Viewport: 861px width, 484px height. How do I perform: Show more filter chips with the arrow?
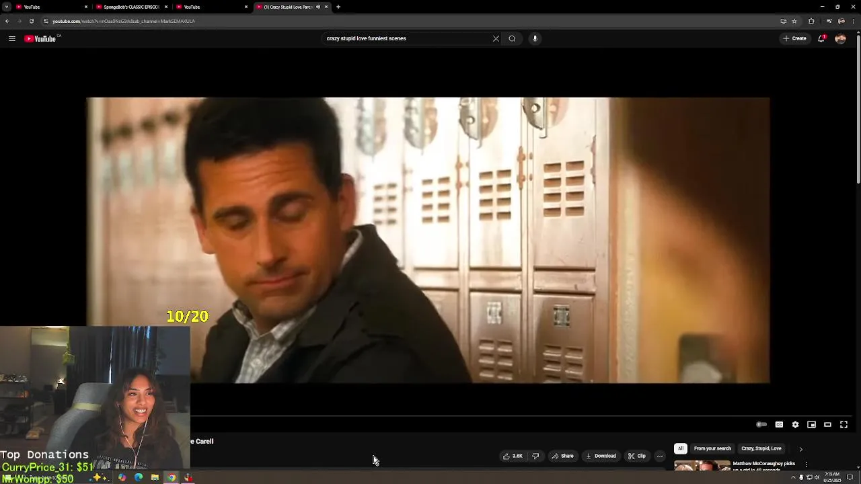point(800,448)
